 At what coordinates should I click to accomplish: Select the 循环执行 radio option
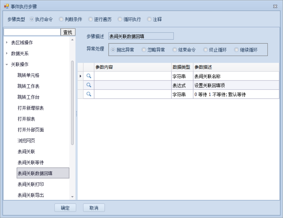(120, 19)
